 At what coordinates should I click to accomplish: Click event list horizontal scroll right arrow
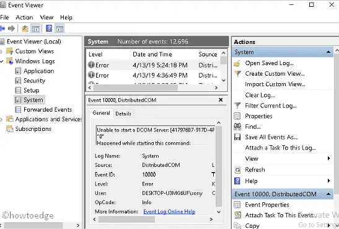[x=216, y=88]
